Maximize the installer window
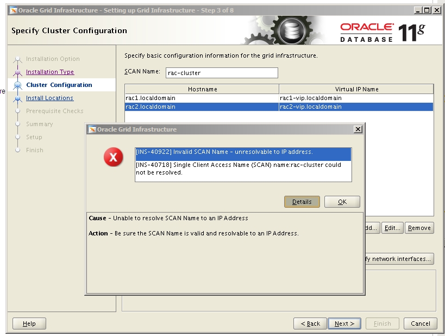The width and height of the screenshot is (445, 336). click(427, 10)
